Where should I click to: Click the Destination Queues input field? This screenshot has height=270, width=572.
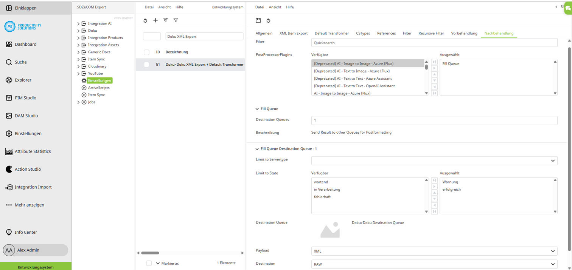434,120
